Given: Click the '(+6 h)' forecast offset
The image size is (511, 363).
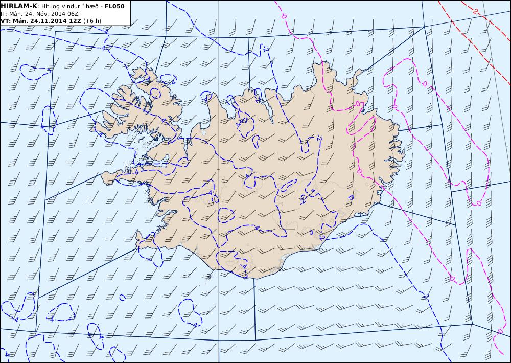Looking at the screenshot, I should (x=92, y=21).
